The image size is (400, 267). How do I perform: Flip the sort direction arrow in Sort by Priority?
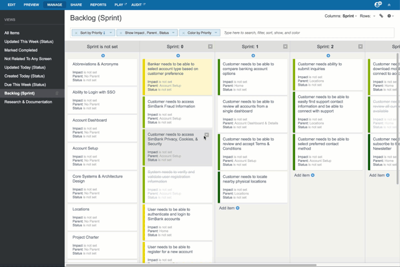pyautogui.click(x=104, y=33)
